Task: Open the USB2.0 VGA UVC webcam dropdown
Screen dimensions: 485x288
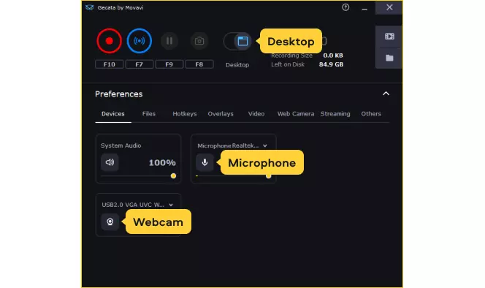Action: click(137, 205)
